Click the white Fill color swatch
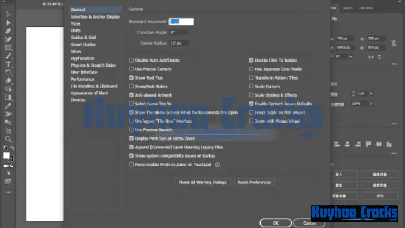This screenshot has height=228, width=405. tap(7, 155)
